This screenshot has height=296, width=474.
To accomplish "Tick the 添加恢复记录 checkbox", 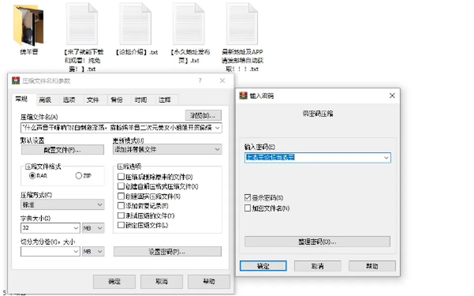I will tap(121, 206).
